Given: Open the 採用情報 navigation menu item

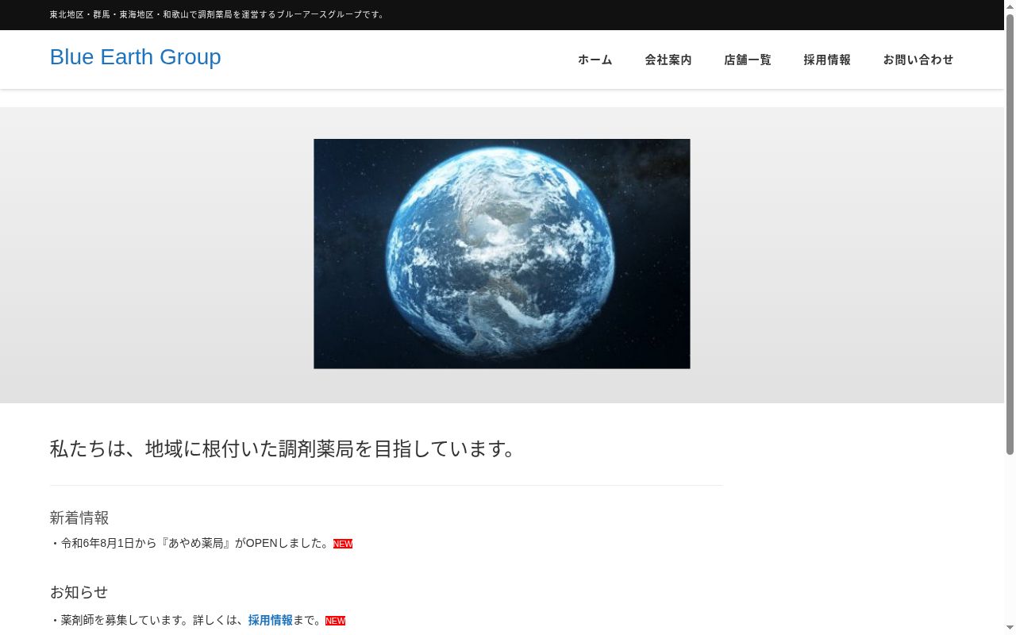Looking at the screenshot, I should [827, 60].
